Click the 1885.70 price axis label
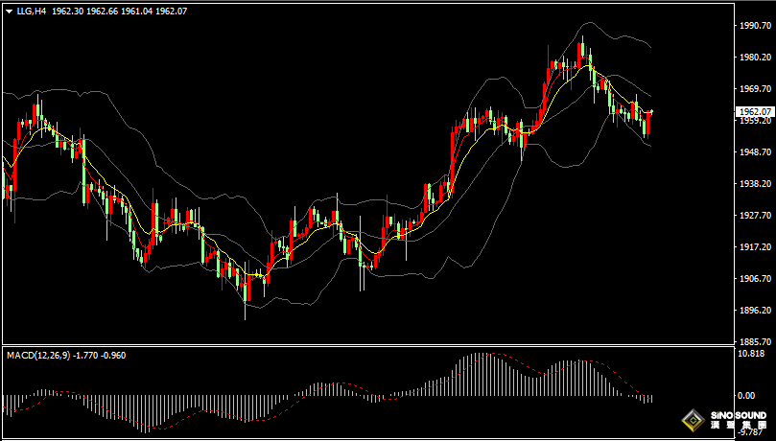The height and width of the screenshot is (441, 776). 753,340
